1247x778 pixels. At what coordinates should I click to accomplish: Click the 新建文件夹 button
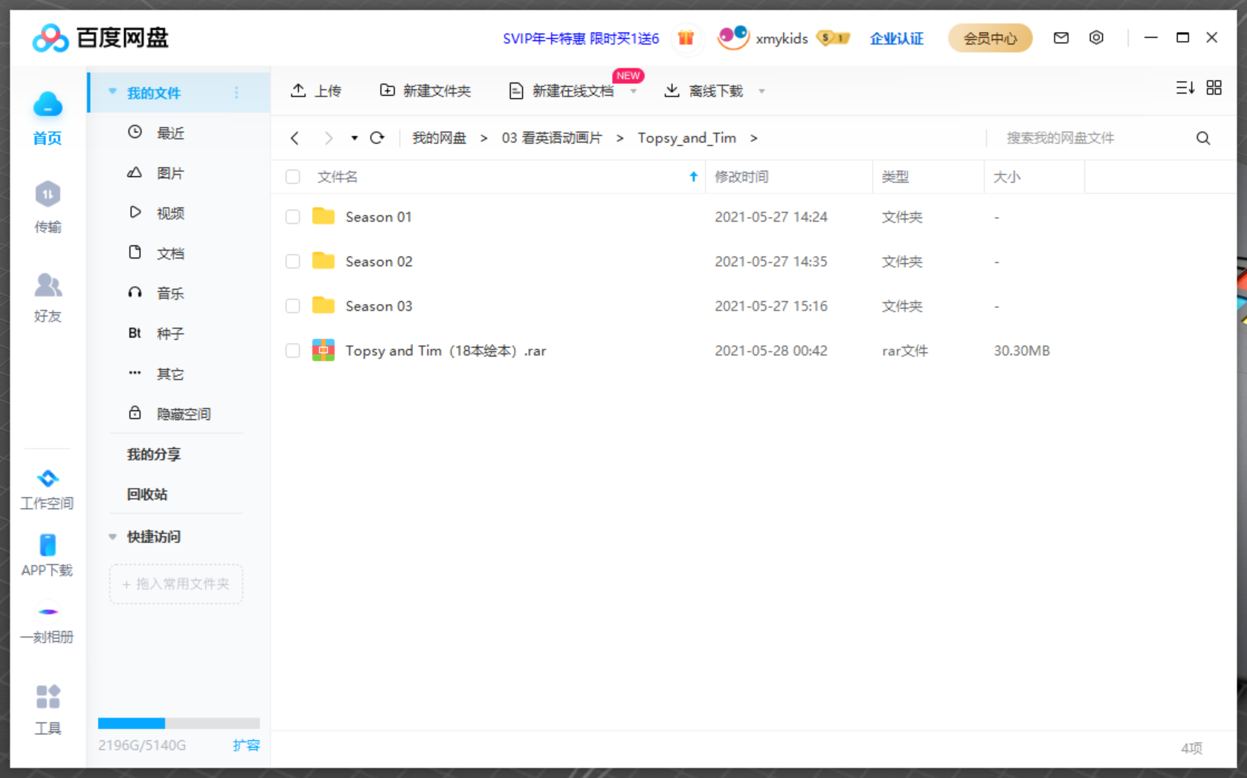coord(425,91)
